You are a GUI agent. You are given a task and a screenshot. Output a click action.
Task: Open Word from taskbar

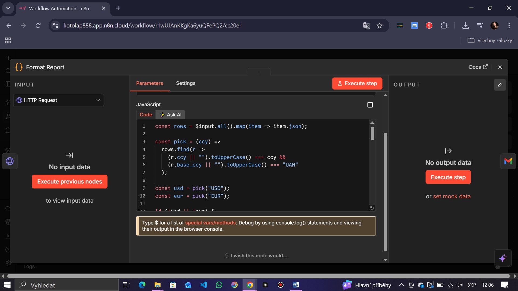pos(296,285)
